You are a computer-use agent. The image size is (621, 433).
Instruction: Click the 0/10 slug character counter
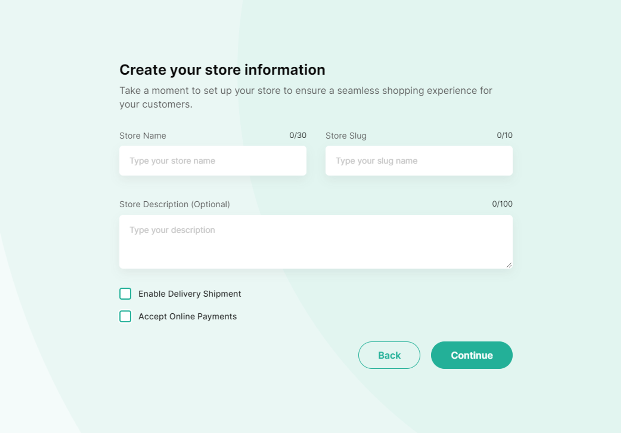click(505, 135)
